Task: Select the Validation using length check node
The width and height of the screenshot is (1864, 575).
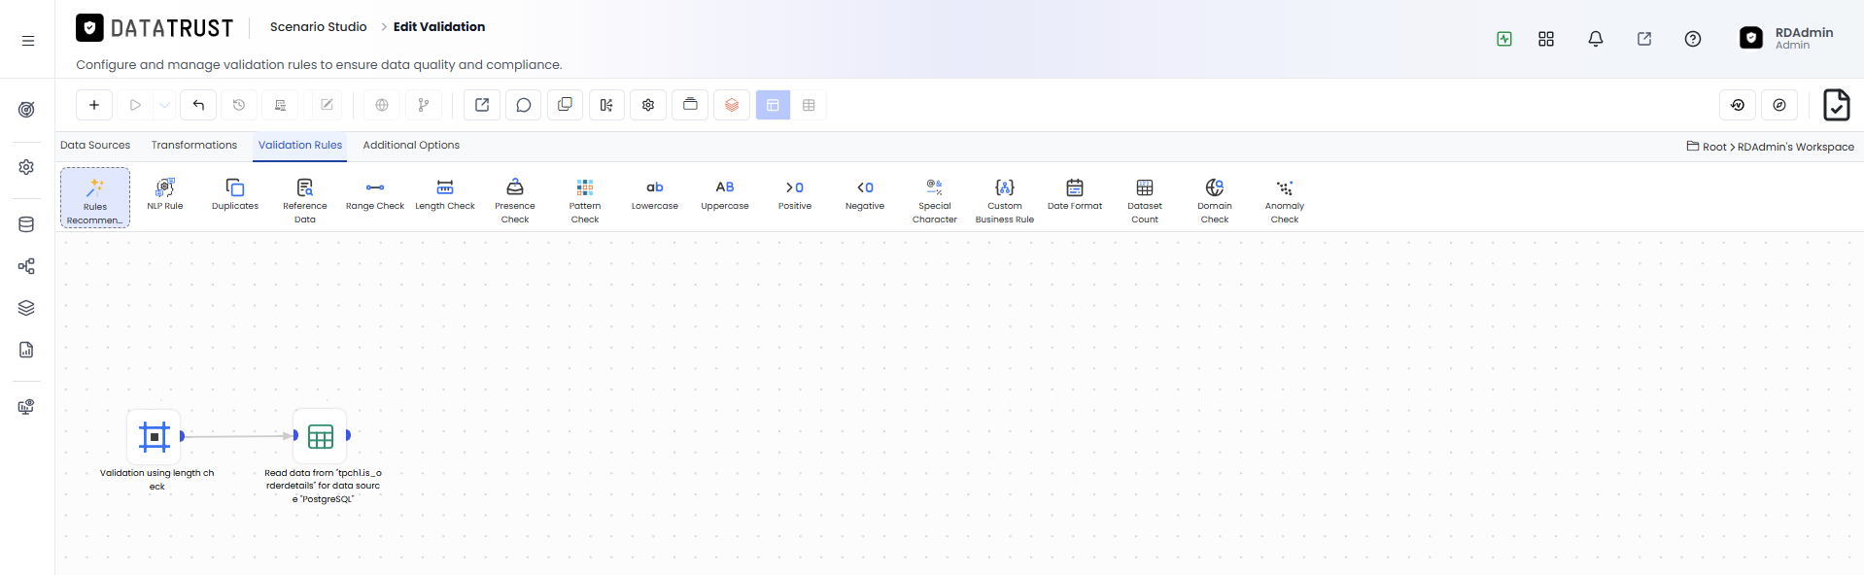Action: coord(155,437)
